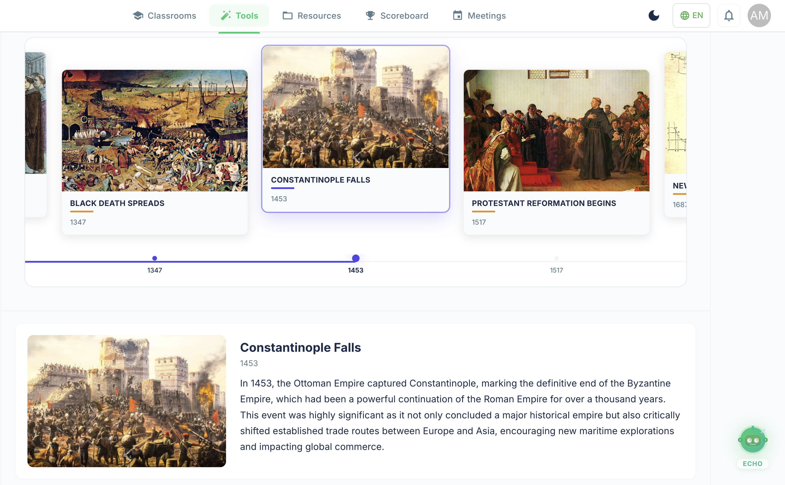The width and height of the screenshot is (785, 485).
Task: Click the 1517 year on Reformation card
Action: pos(479,222)
